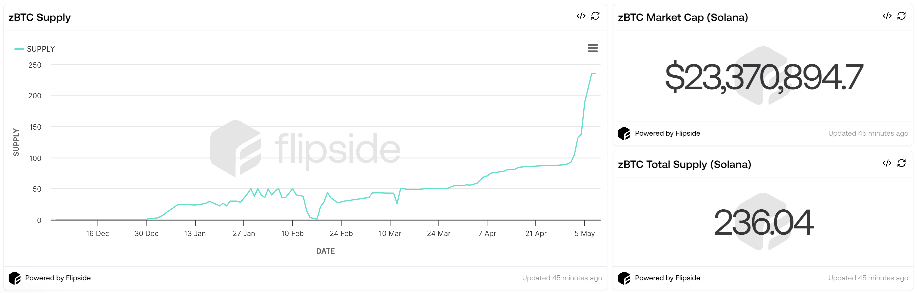Open Powered by Flipside link under Total Supply

click(x=667, y=278)
